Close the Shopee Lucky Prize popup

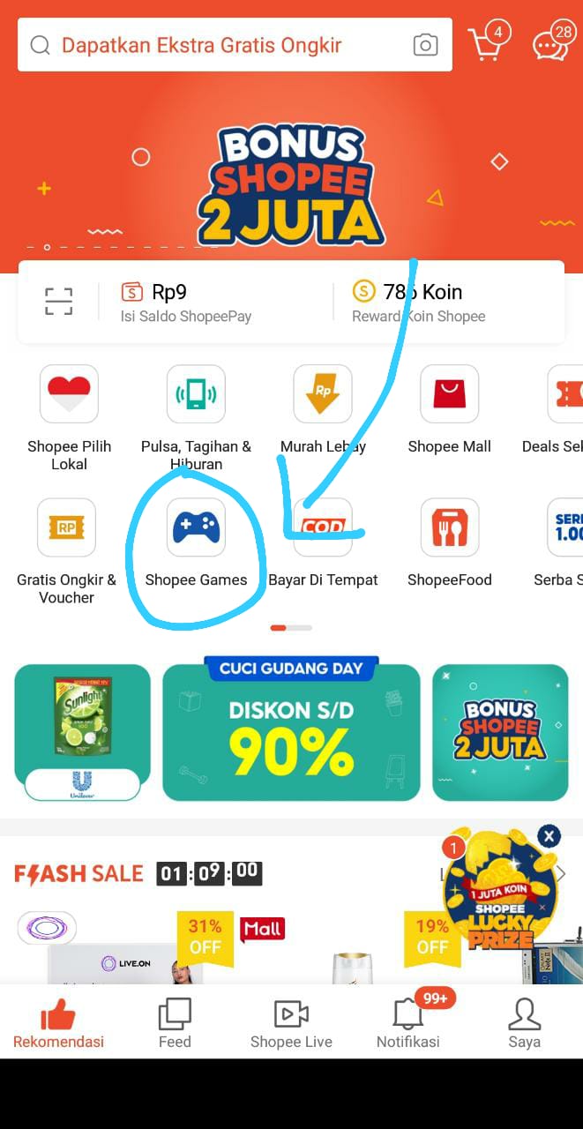[x=549, y=836]
